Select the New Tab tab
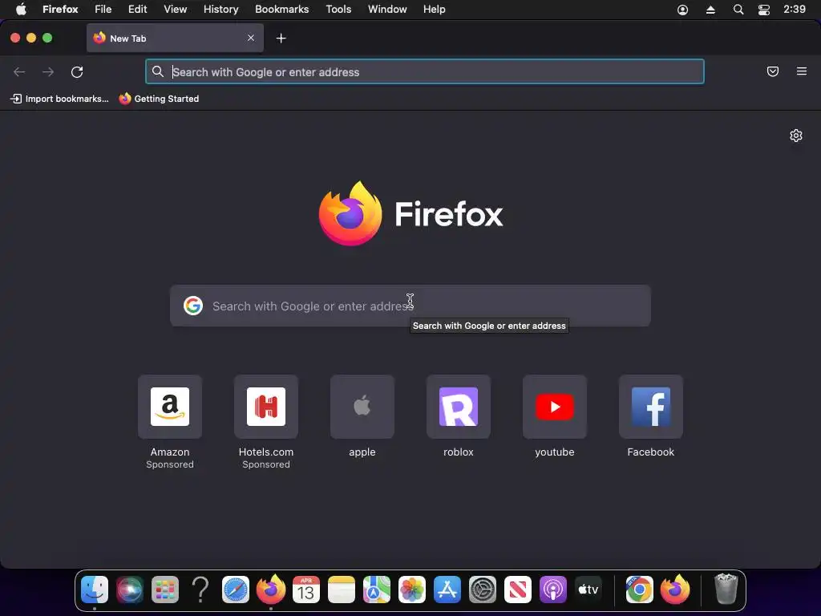 tap(175, 38)
